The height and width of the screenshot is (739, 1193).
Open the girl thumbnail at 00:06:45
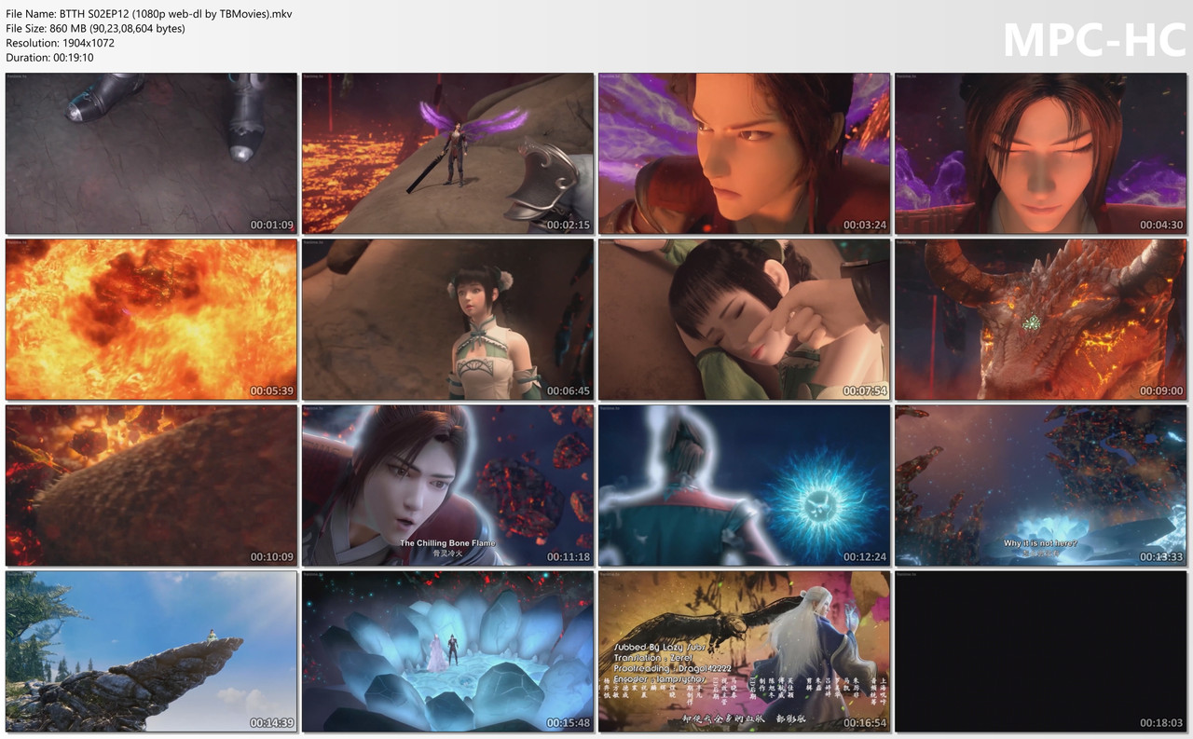447,320
